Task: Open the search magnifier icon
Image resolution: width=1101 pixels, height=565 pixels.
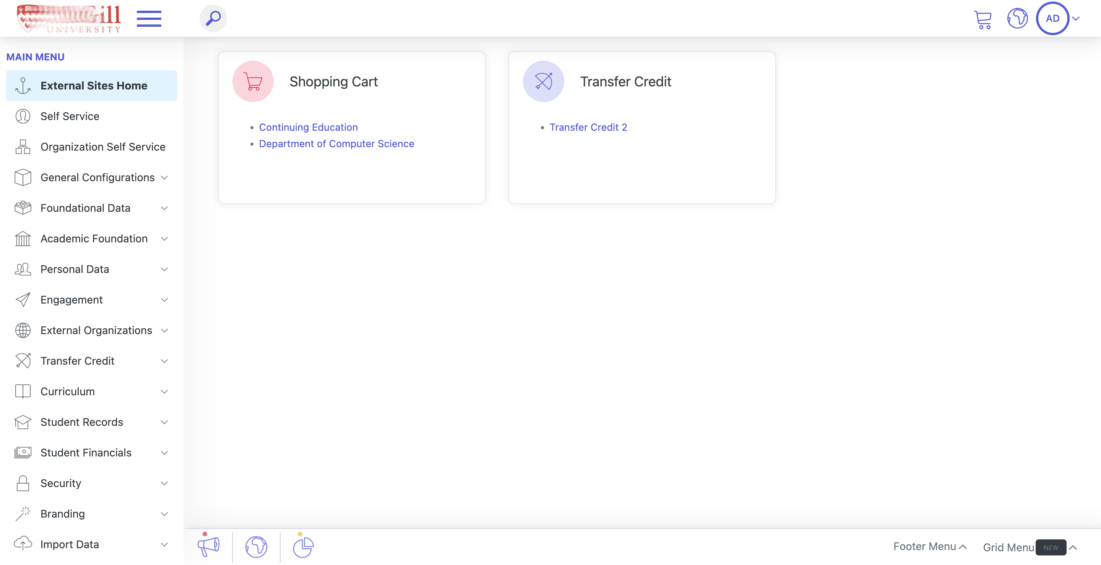Action: [213, 18]
